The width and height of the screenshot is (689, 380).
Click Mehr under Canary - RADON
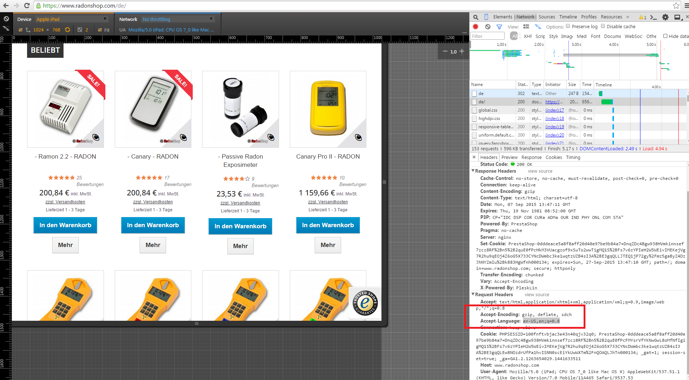click(x=153, y=245)
